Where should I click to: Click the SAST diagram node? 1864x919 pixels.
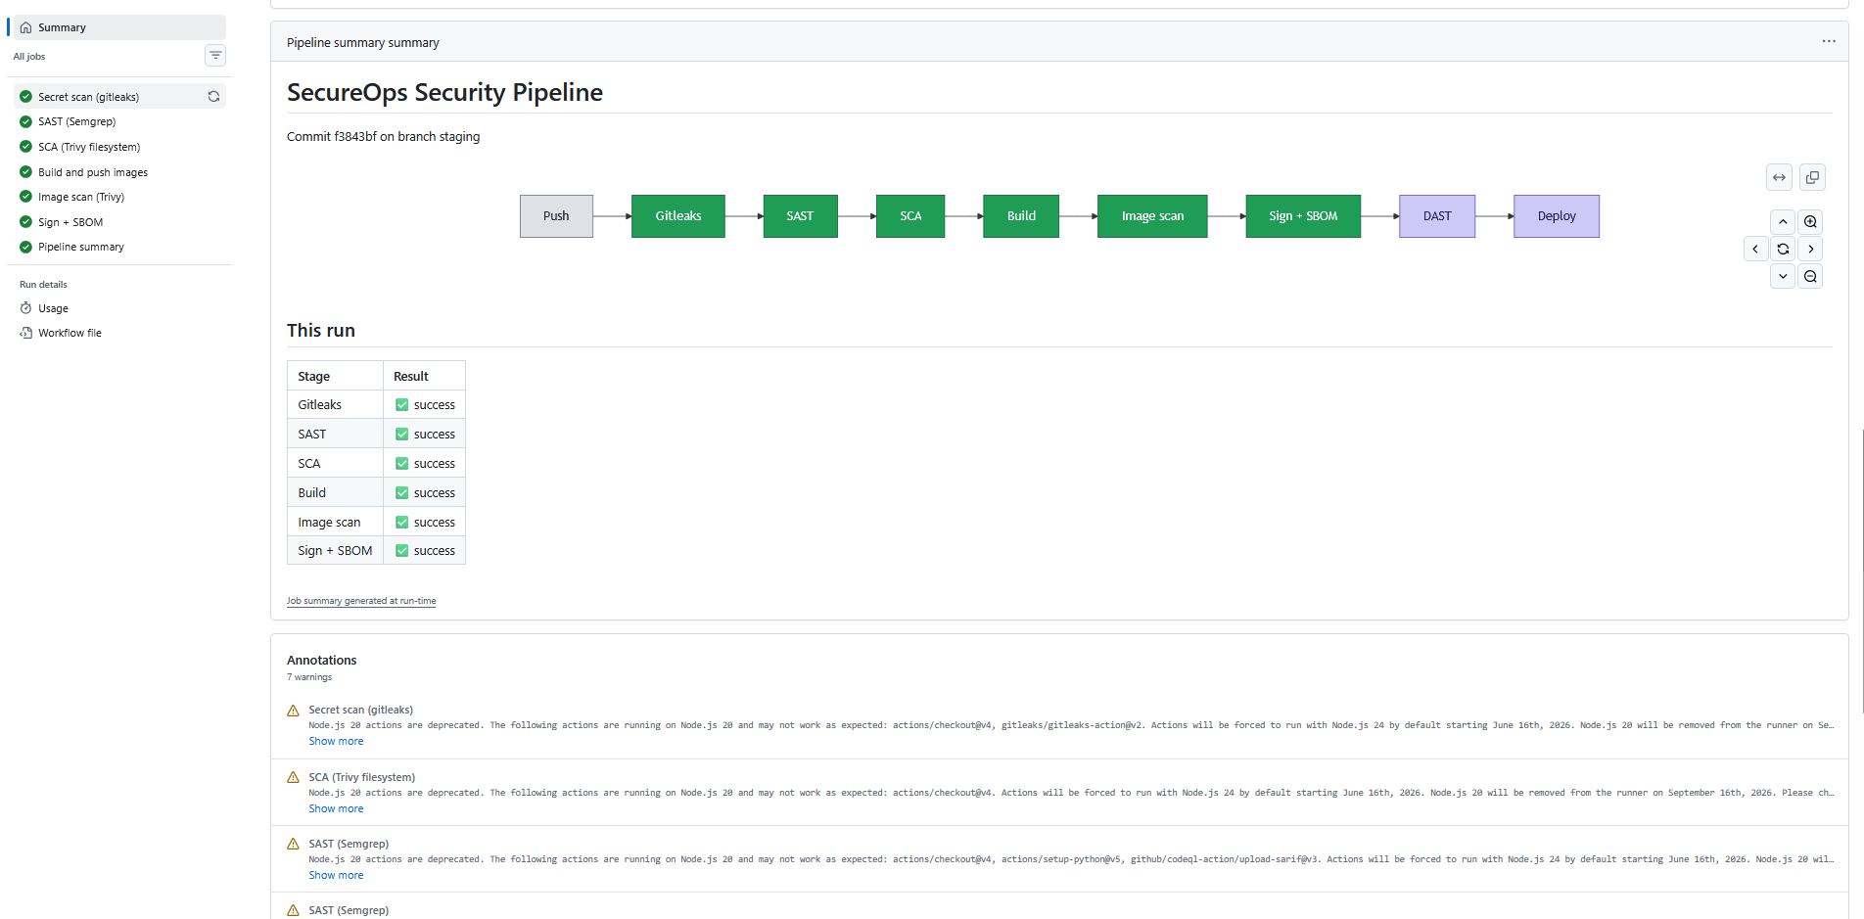[x=800, y=216]
